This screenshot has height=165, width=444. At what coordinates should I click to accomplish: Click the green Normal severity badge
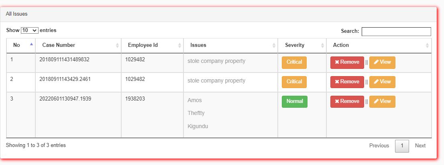click(294, 101)
